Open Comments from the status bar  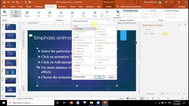132,98
